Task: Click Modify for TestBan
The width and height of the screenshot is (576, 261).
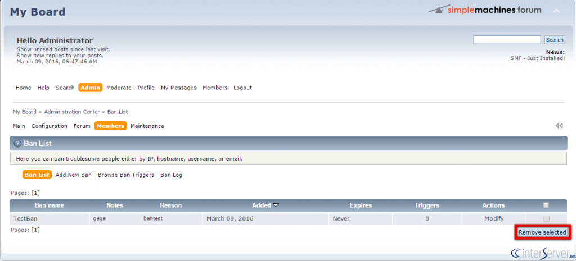Action: [494, 218]
